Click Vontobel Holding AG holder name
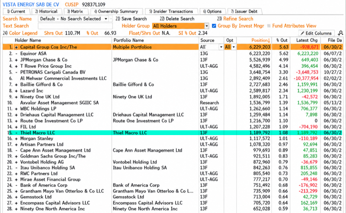This screenshot has height=213, width=346. (42, 162)
